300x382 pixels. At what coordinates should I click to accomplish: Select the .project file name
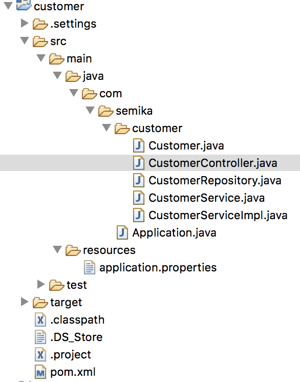(71, 355)
